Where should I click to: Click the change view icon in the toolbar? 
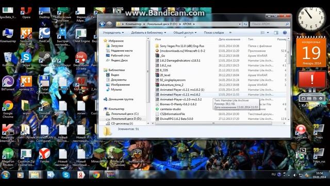pyautogui.click(x=262, y=33)
